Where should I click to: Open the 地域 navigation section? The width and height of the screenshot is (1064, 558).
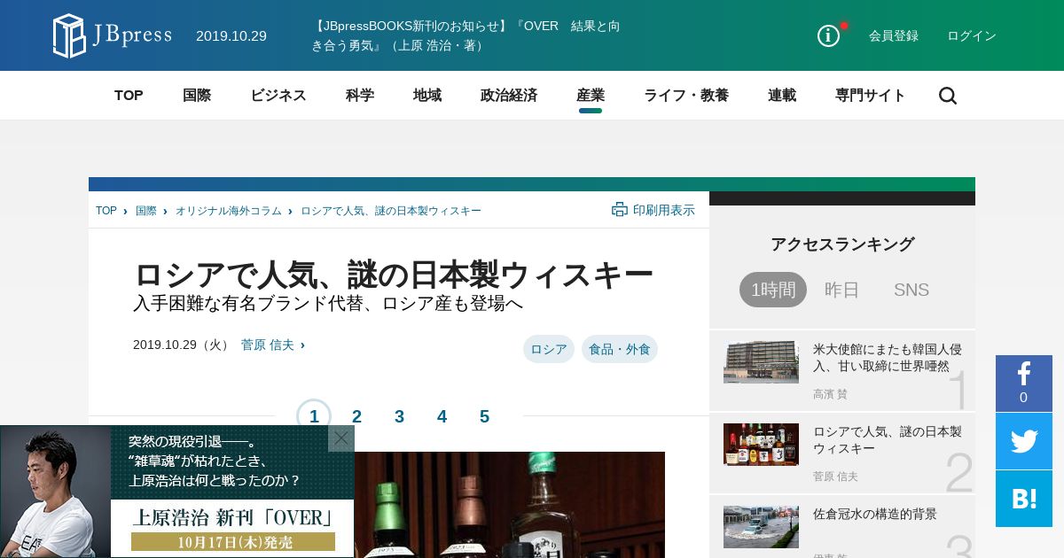click(x=427, y=96)
